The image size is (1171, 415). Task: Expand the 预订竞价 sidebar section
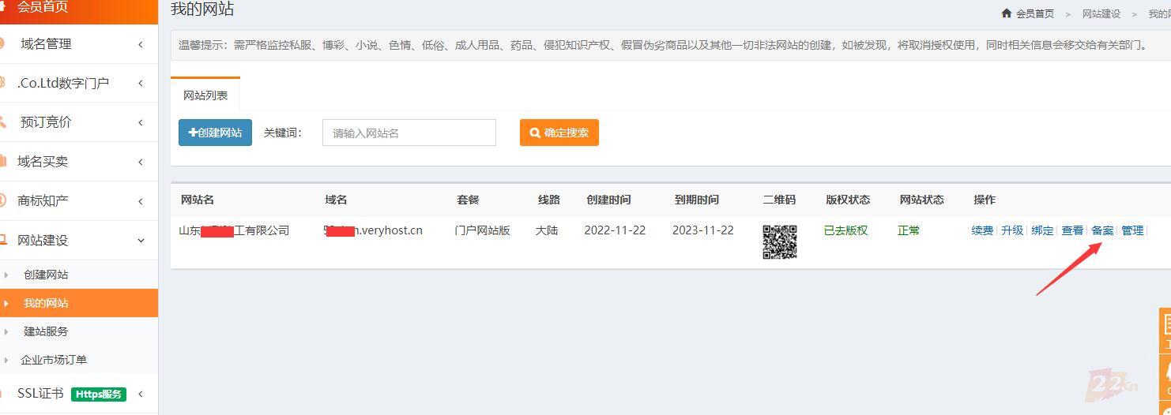tap(78, 122)
